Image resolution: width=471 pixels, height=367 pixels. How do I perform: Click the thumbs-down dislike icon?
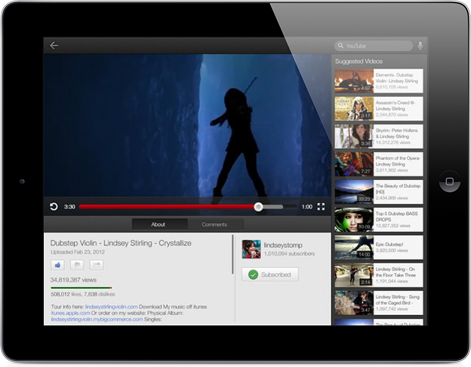(x=77, y=265)
